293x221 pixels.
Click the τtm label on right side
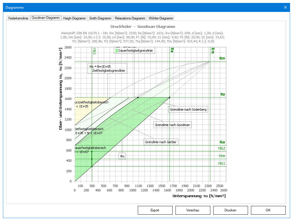click(x=222, y=156)
